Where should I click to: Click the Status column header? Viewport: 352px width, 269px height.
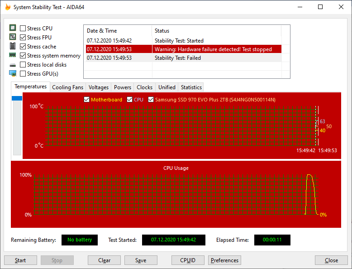pos(217,31)
